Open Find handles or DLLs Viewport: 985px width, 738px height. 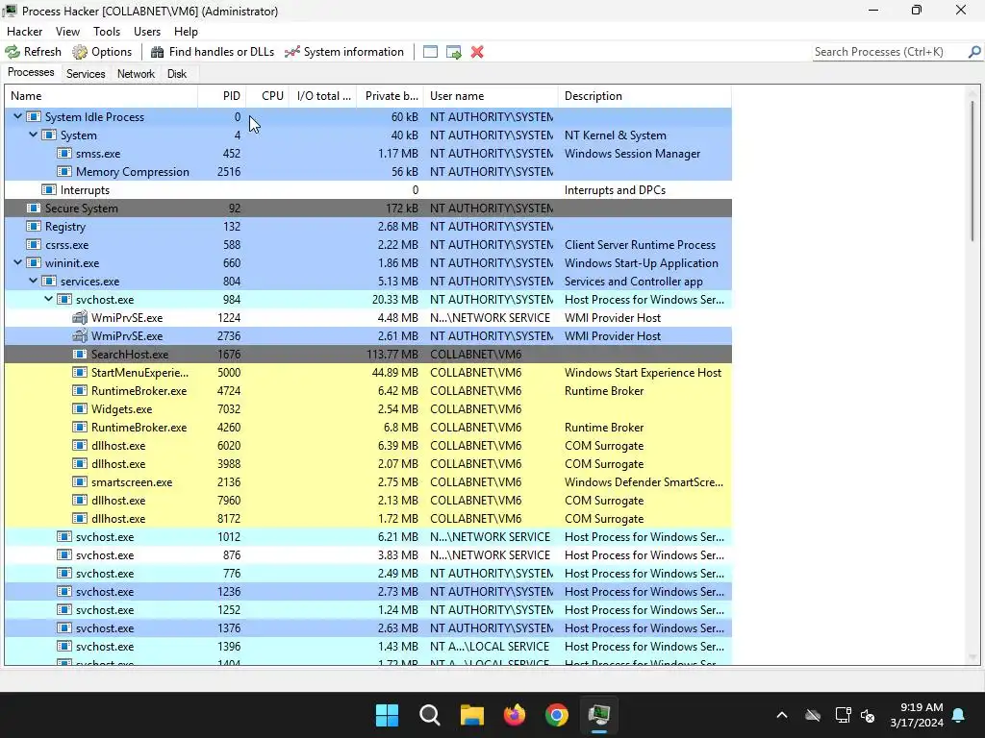(x=213, y=52)
